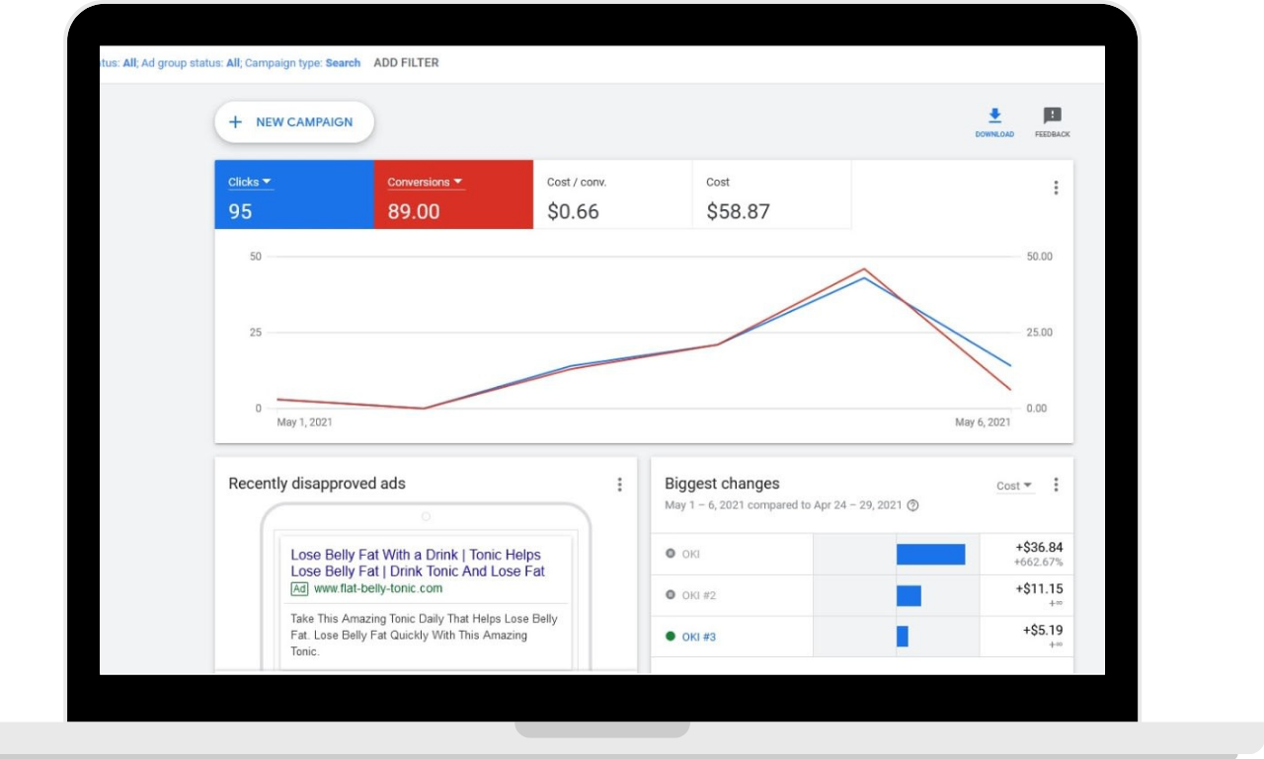Click the NEW CAMPAIGN button

292,121
